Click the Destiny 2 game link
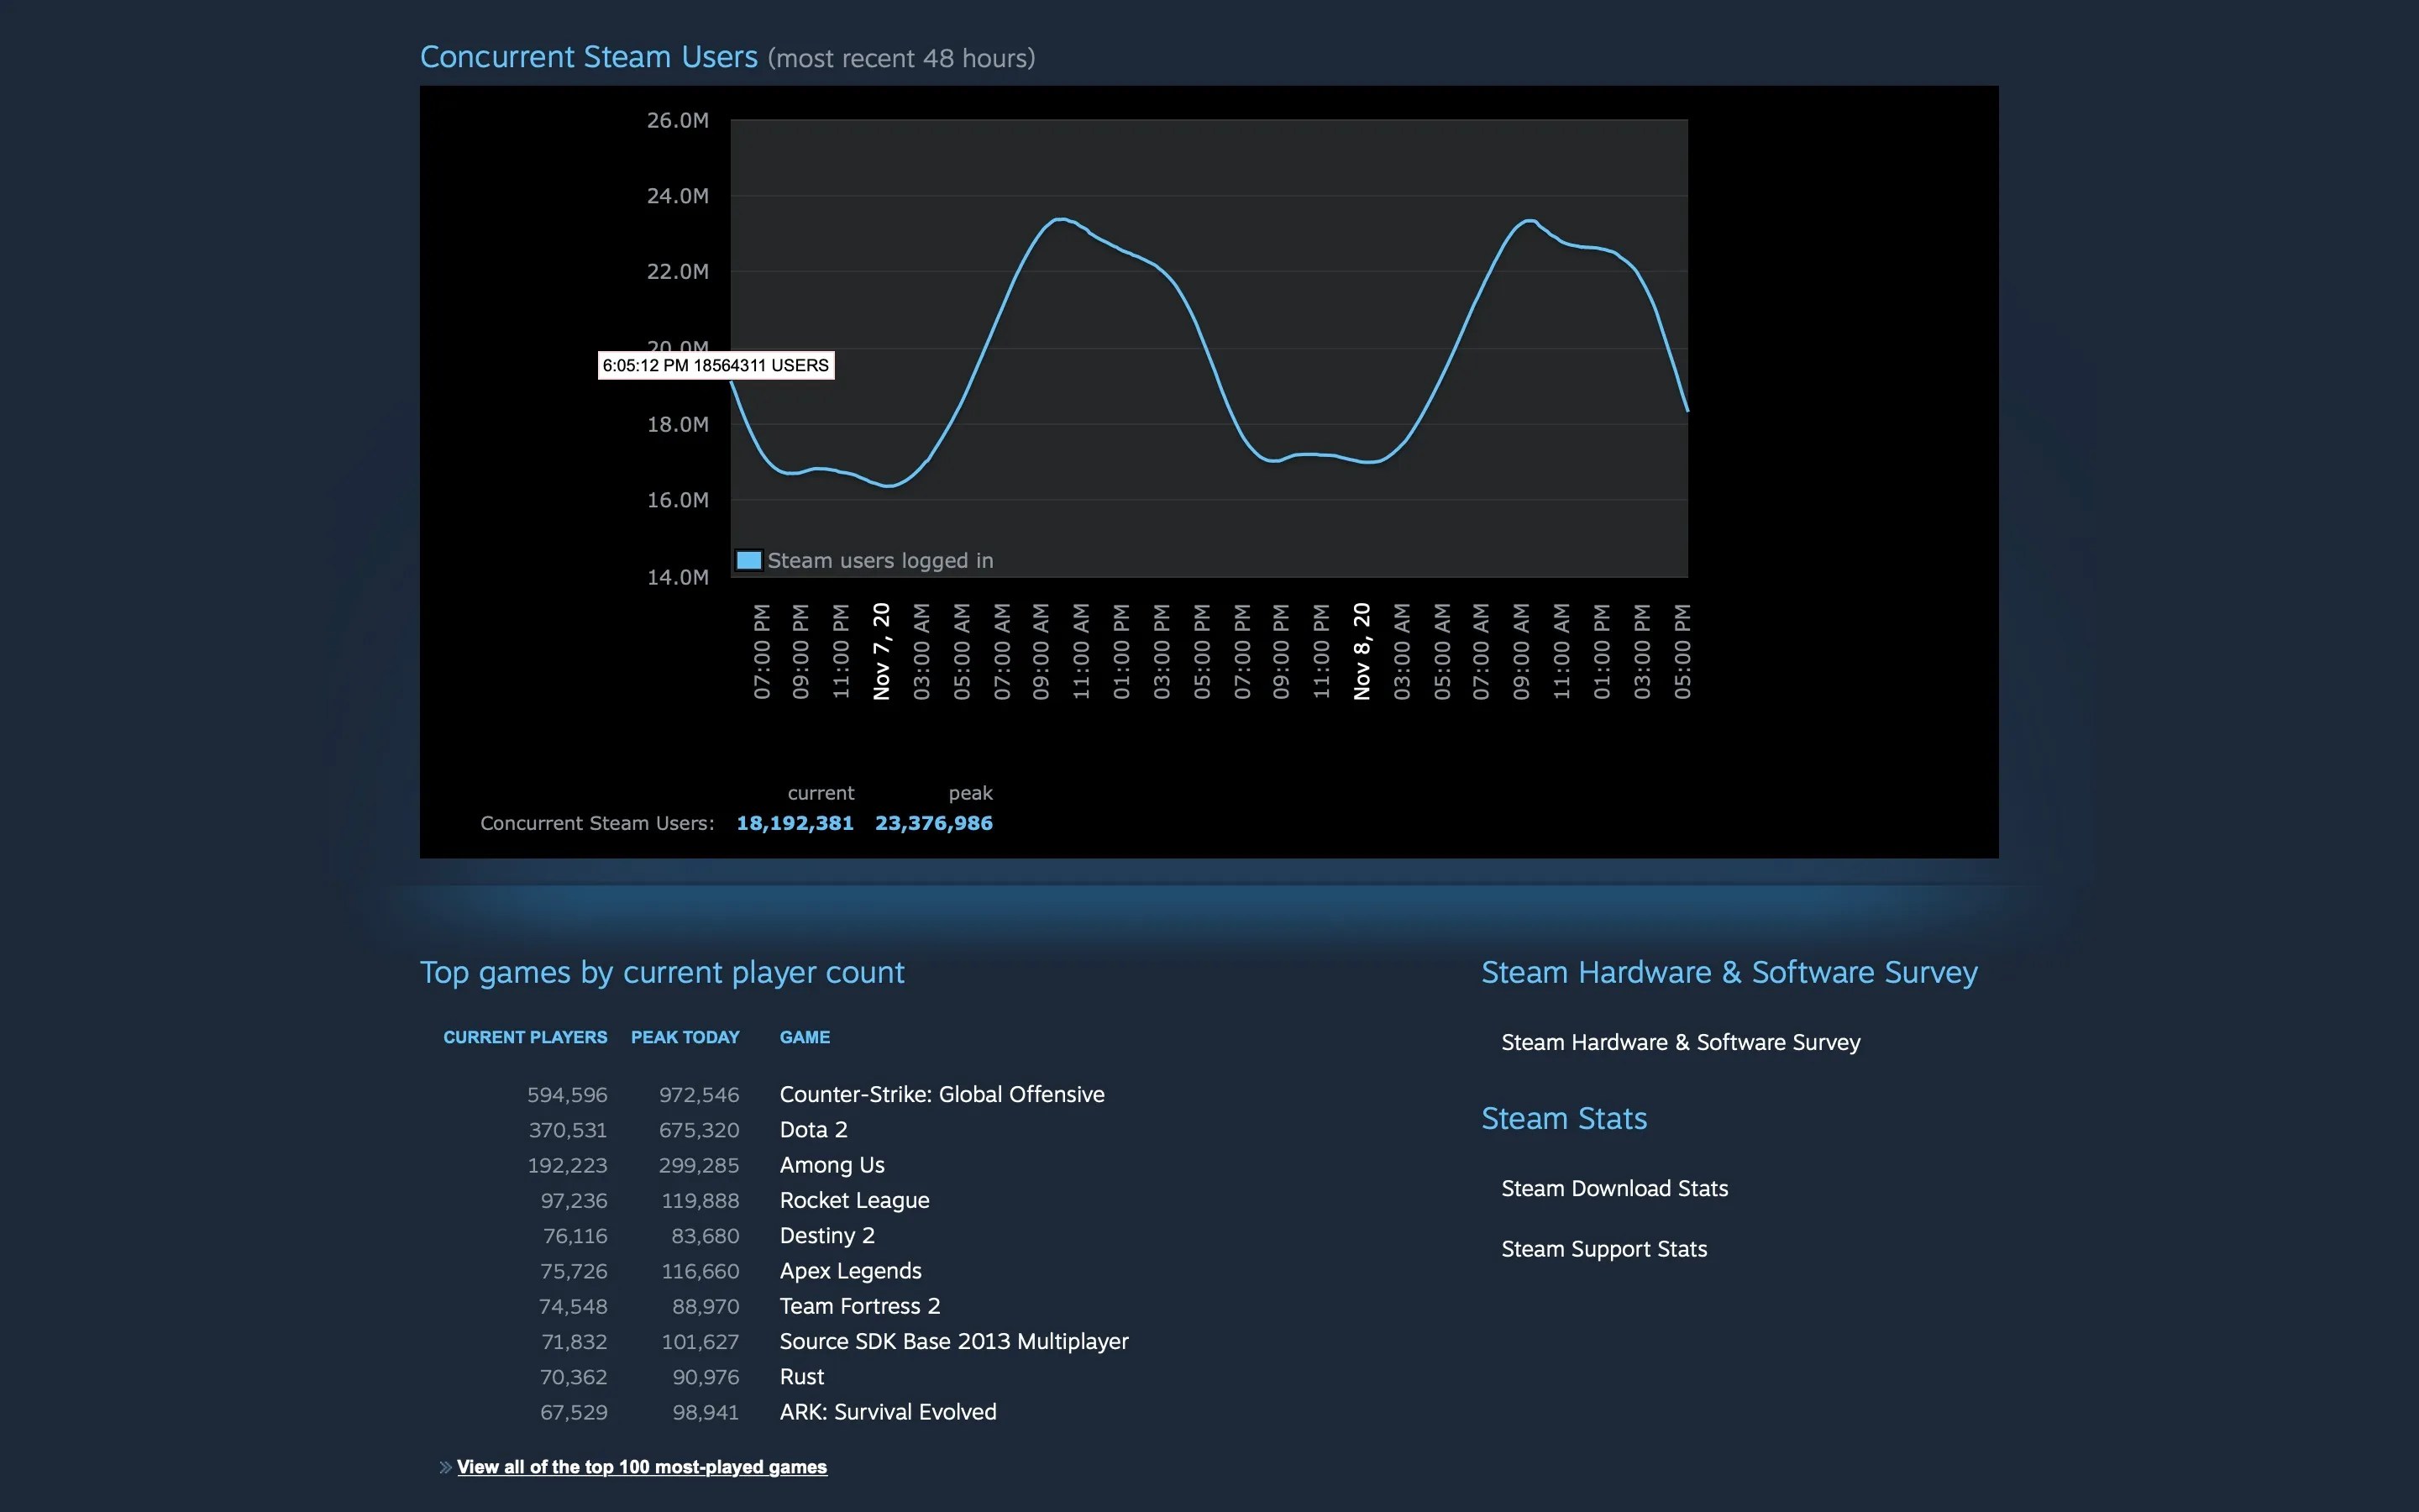Screen dimensions: 2419x1512 [826, 1235]
